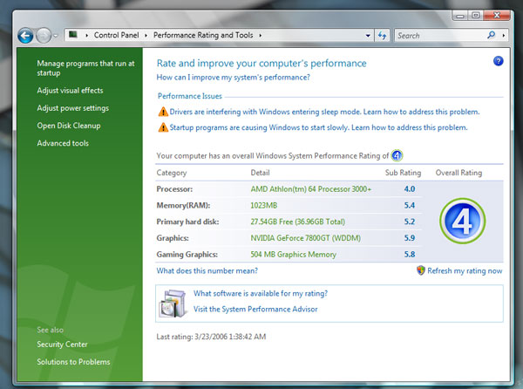The height and width of the screenshot is (389, 523).
Task: Click 504 MB Graphics Memory detail
Action: (293, 255)
